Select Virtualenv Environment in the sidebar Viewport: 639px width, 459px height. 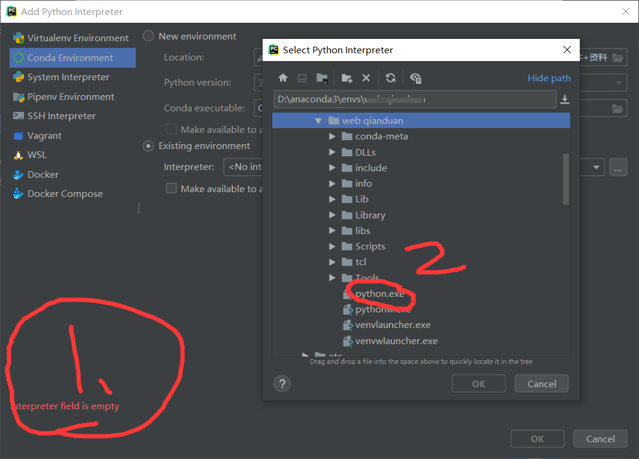(x=72, y=38)
